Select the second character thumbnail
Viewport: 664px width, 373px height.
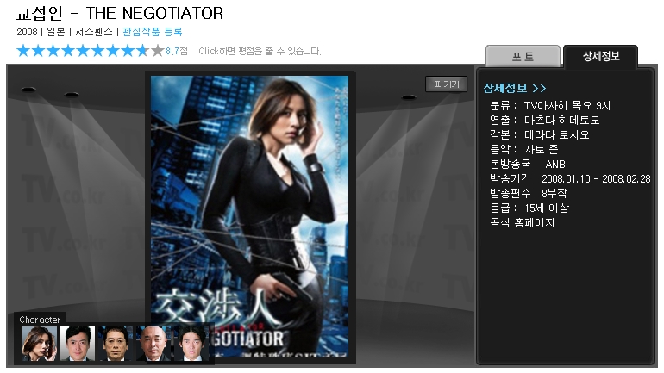(x=78, y=344)
